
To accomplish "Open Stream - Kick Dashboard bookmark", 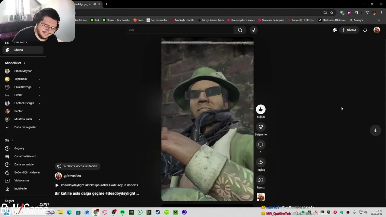I will (116, 20).
